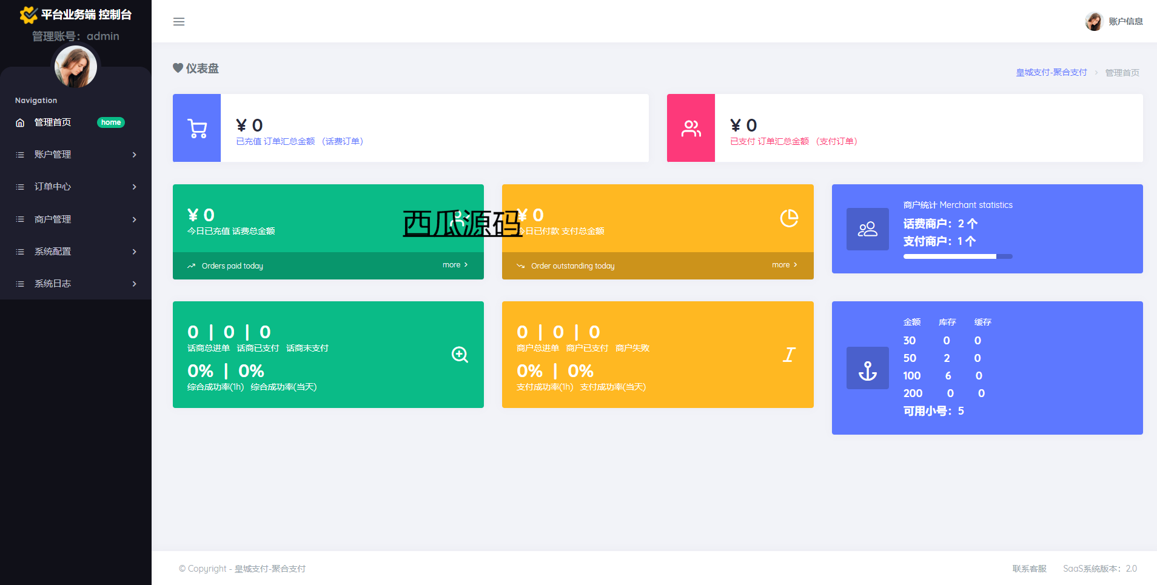
Task: Click the 今日已充值 话费总金额 text
Action: click(231, 231)
